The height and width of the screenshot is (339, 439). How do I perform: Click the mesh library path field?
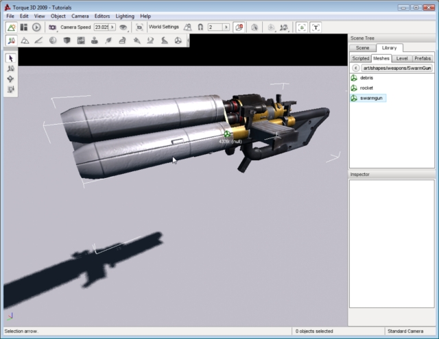pyautogui.click(x=396, y=68)
